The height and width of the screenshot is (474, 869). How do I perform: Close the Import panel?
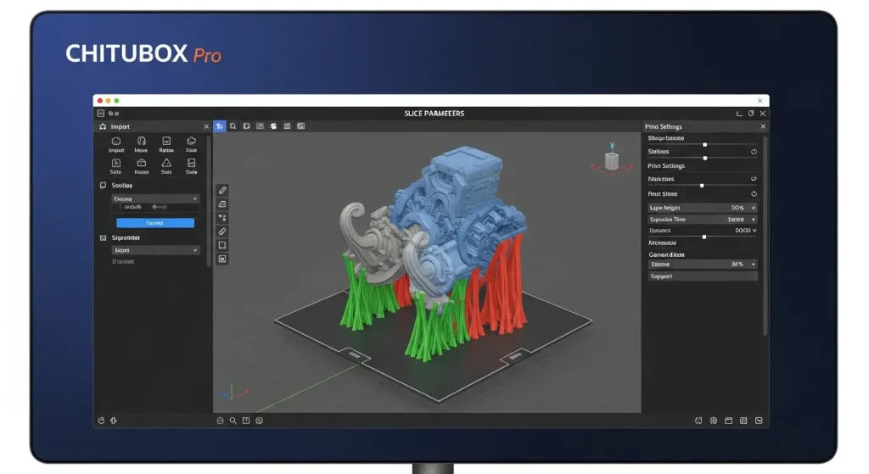[206, 127]
